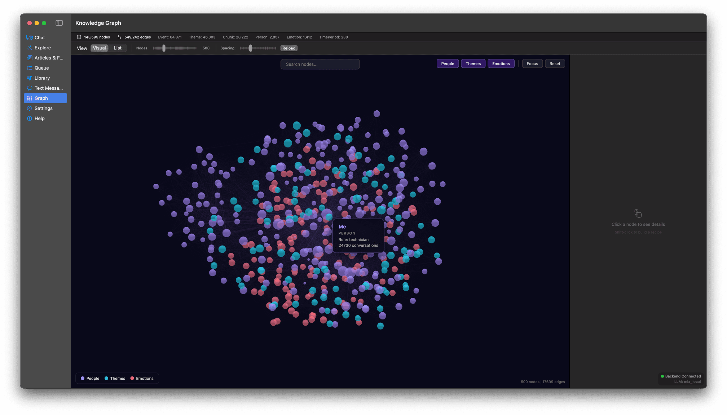Image resolution: width=727 pixels, height=415 pixels.
Task: Toggle the People filter button
Action: [x=448, y=64]
